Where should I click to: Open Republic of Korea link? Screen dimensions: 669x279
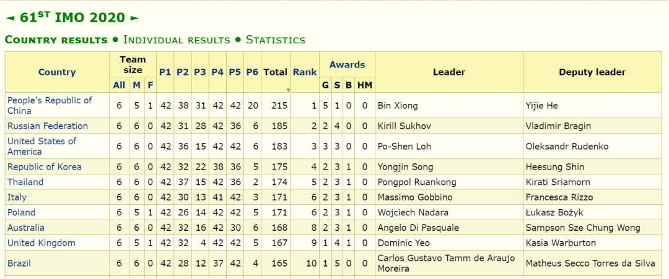pyautogui.click(x=44, y=166)
